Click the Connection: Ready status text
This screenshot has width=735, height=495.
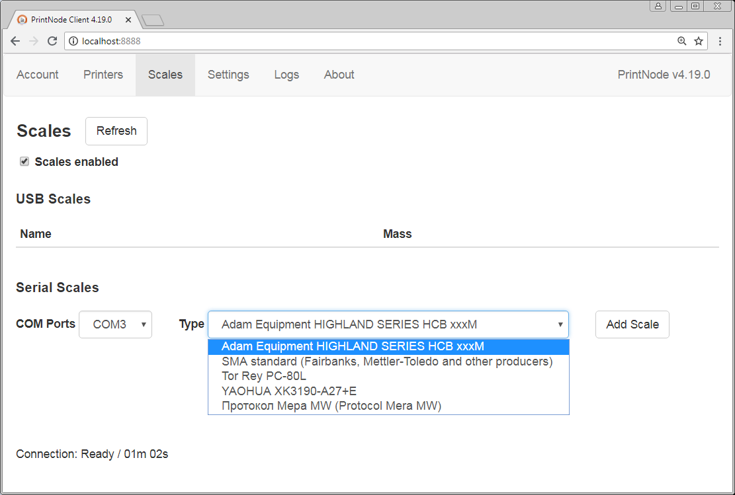coord(92,454)
